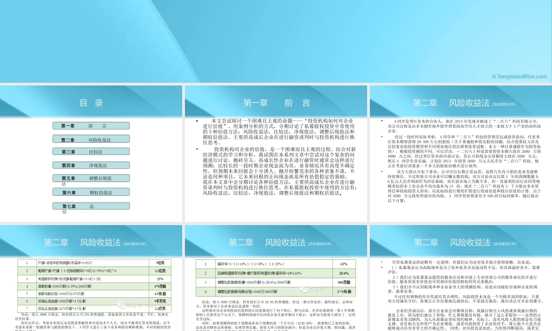Click the 25% table cell

160,279
